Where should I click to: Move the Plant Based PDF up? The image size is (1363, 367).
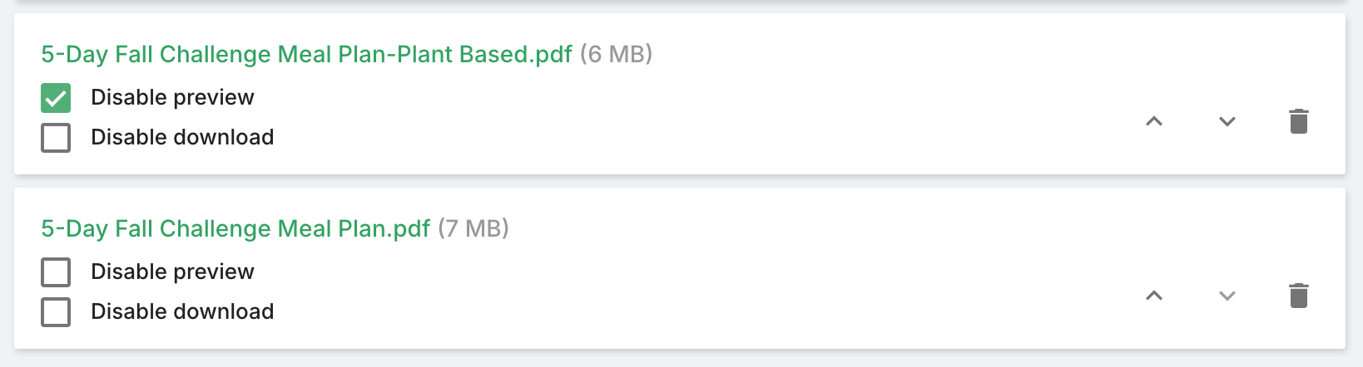(x=1153, y=121)
